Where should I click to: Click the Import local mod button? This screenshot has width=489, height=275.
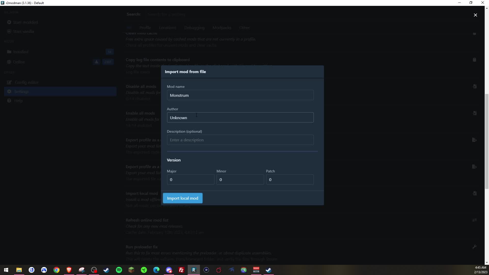point(183,198)
